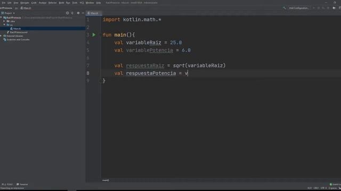This screenshot has height=191, width=341.
Task: Click expand all icon in Project panel header
Action: point(72,13)
